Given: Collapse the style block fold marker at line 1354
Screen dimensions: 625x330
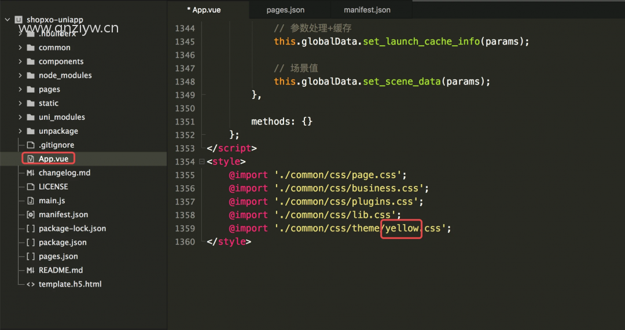Looking at the screenshot, I should click(x=202, y=162).
